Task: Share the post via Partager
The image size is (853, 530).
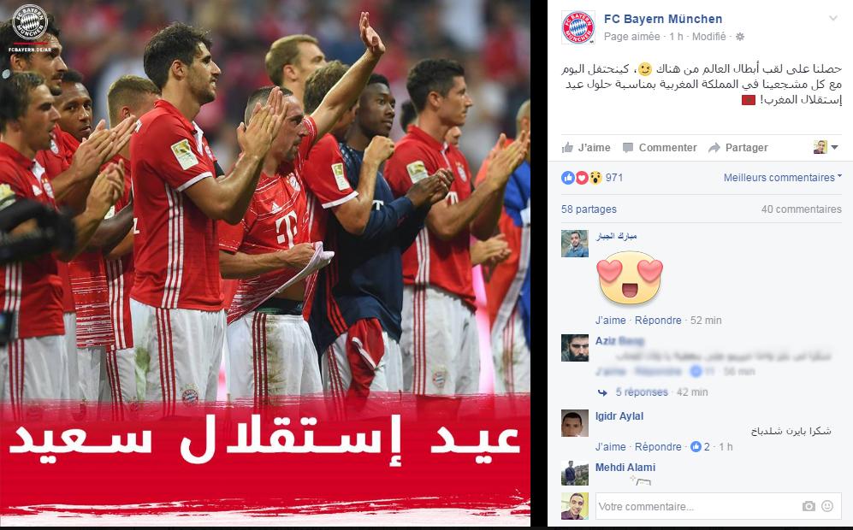Action: click(738, 147)
